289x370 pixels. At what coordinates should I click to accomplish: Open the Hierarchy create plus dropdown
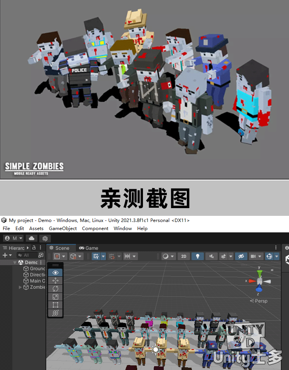click(7, 255)
